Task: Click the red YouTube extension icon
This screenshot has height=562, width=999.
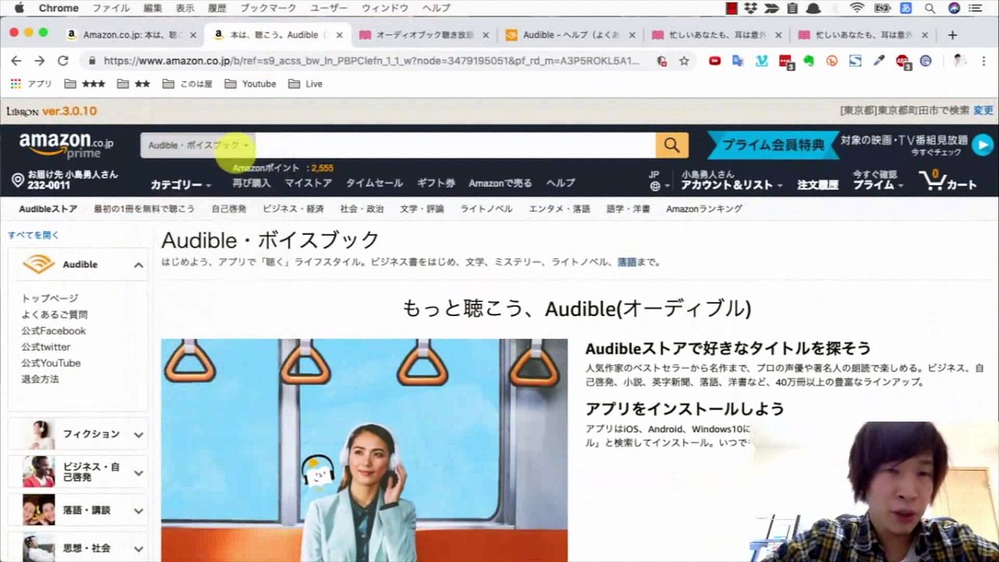Action: 714,60
